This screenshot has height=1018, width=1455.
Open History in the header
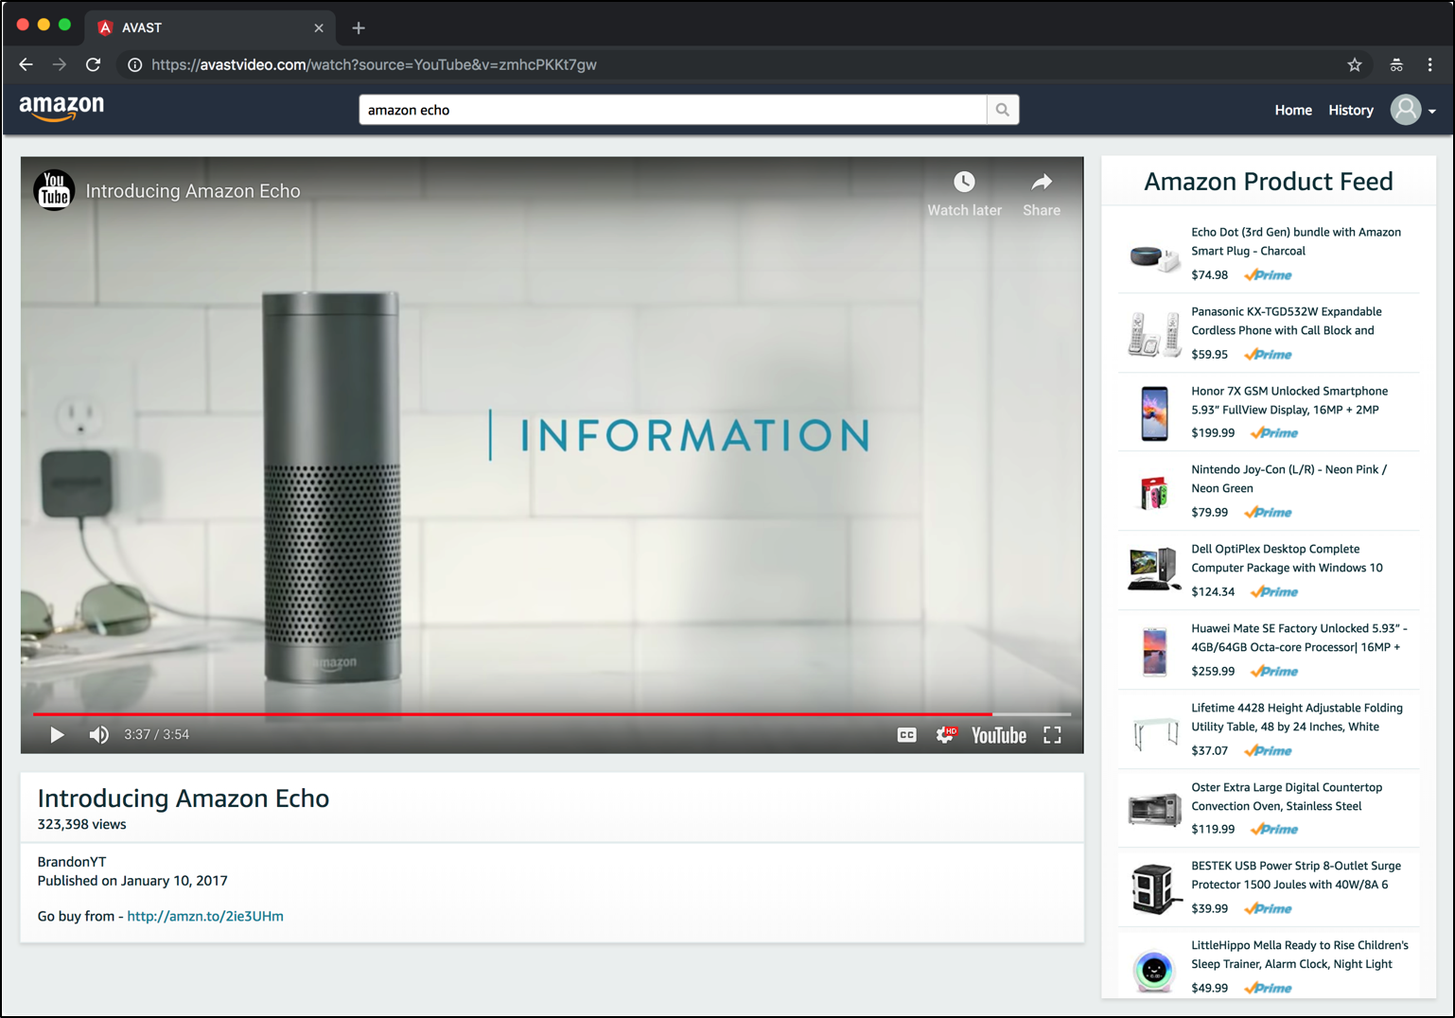point(1351,110)
